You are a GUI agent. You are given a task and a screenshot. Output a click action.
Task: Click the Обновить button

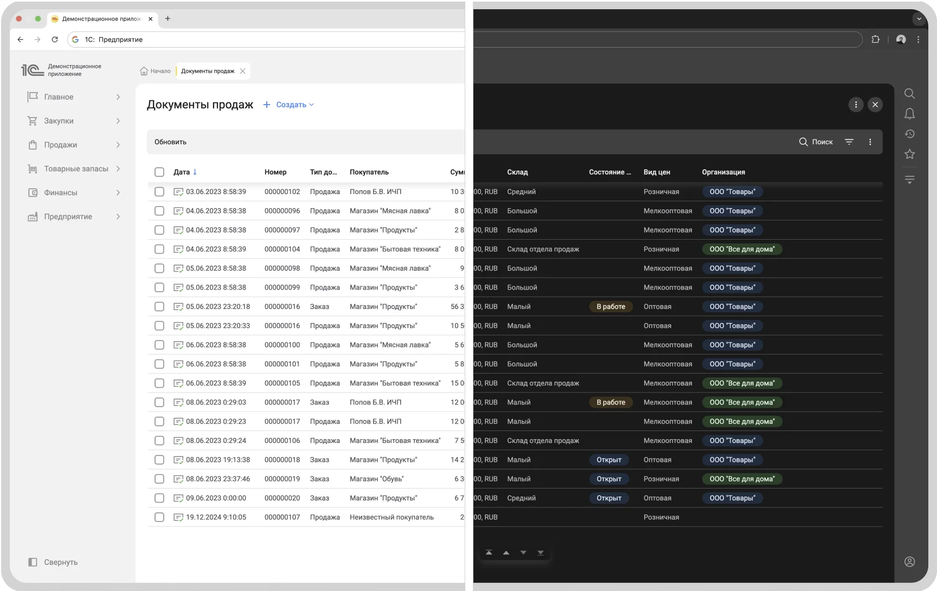[x=170, y=142]
